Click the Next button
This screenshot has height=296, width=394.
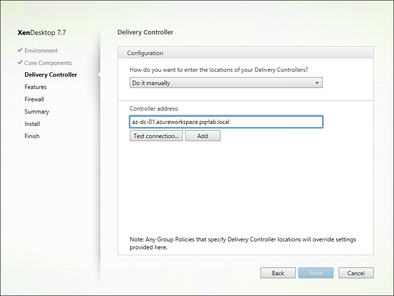(x=316, y=273)
